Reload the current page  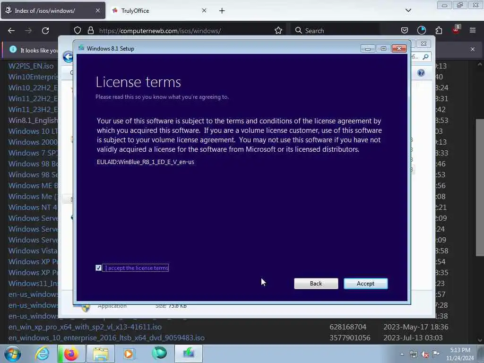click(45, 31)
